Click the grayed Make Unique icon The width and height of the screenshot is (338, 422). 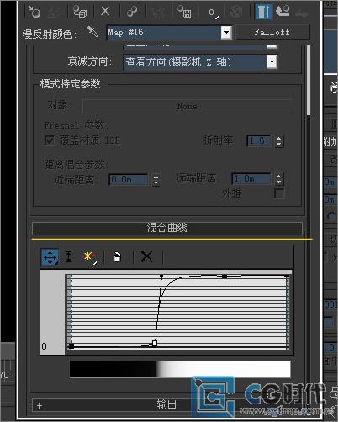[159, 13]
